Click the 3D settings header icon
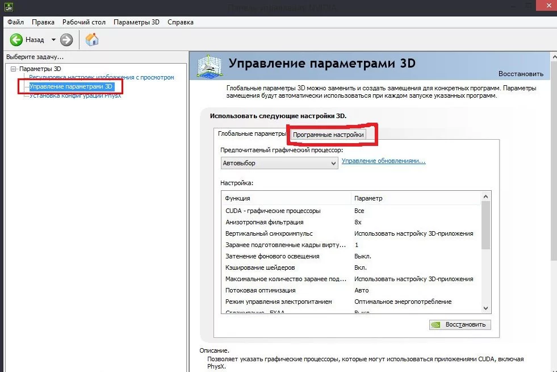 (210, 66)
